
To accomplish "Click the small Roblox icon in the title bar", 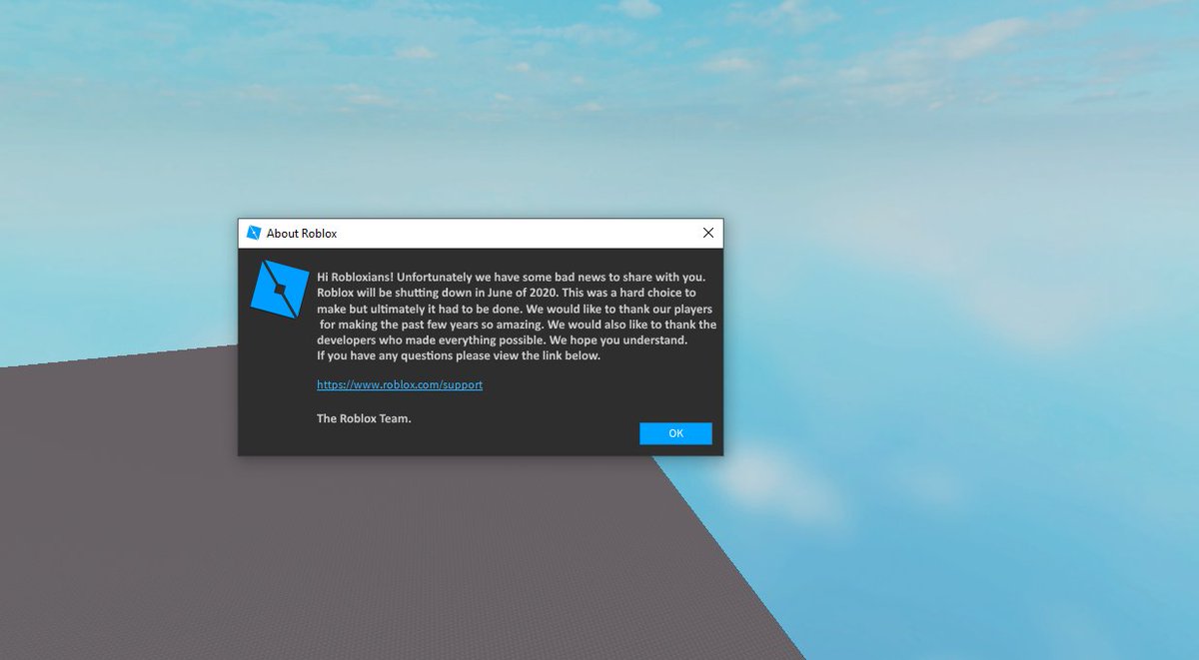I will tap(254, 233).
